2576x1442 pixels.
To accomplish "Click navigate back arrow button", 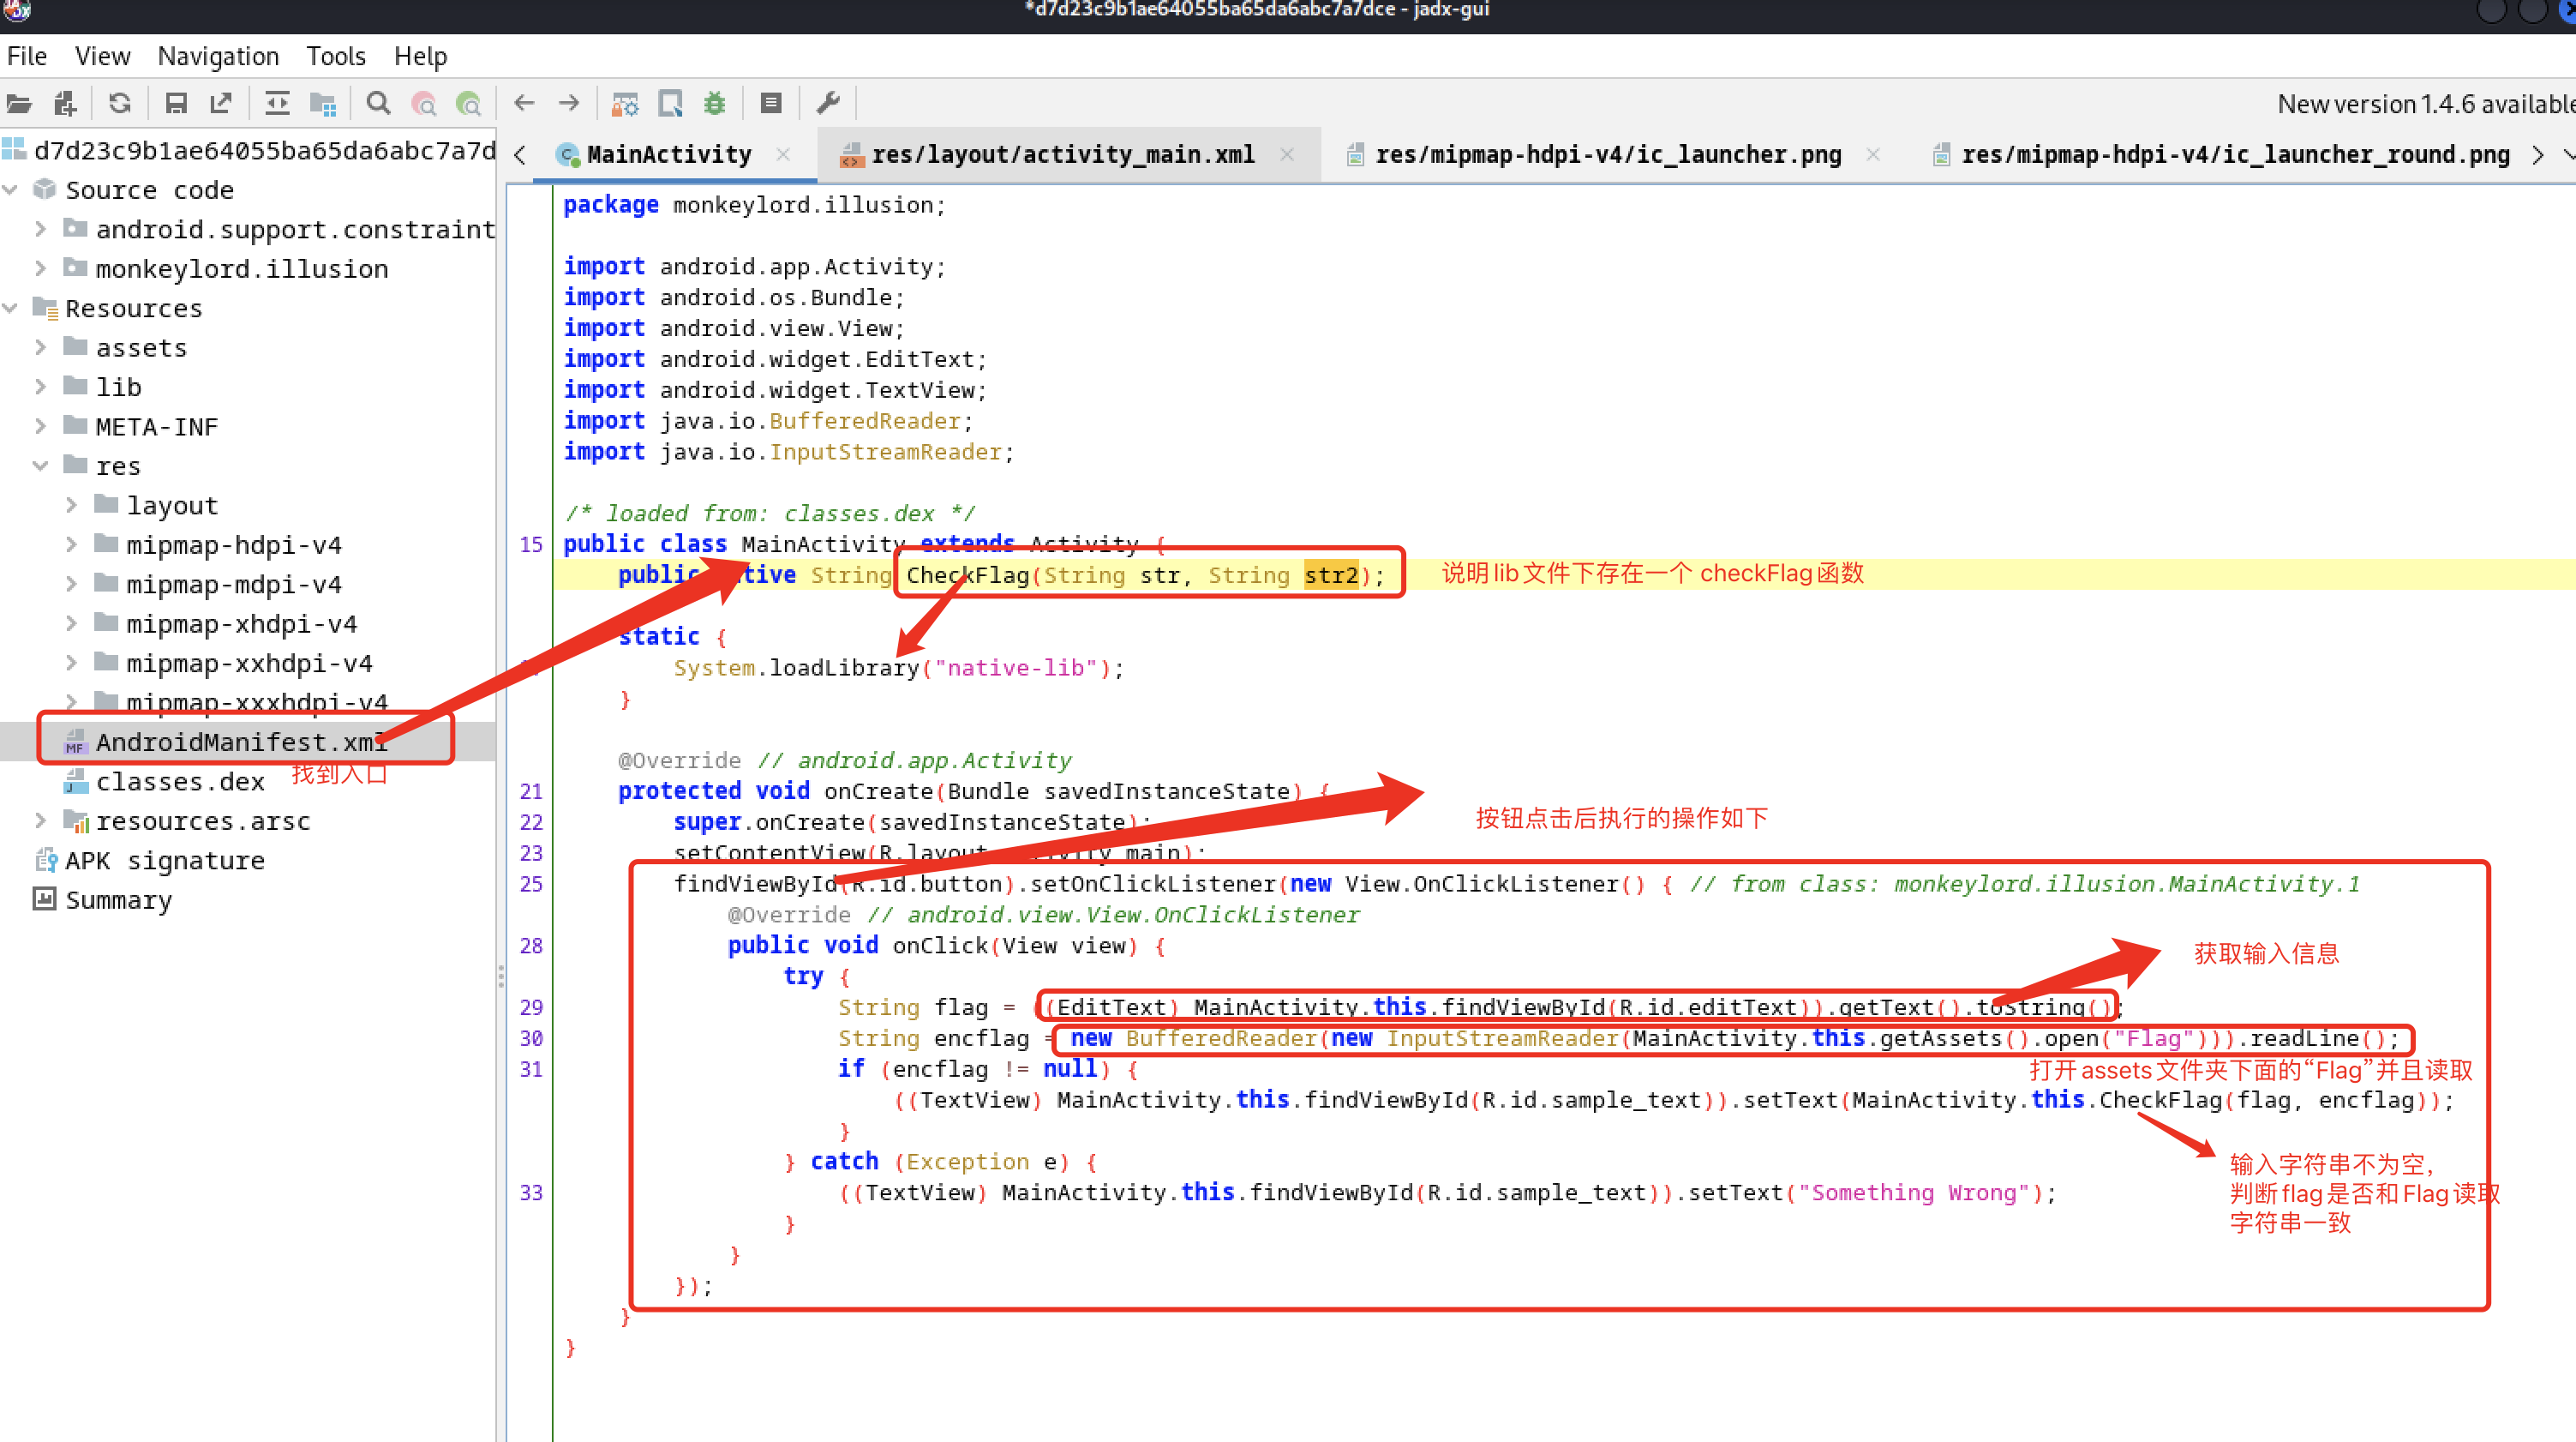I will (524, 103).
